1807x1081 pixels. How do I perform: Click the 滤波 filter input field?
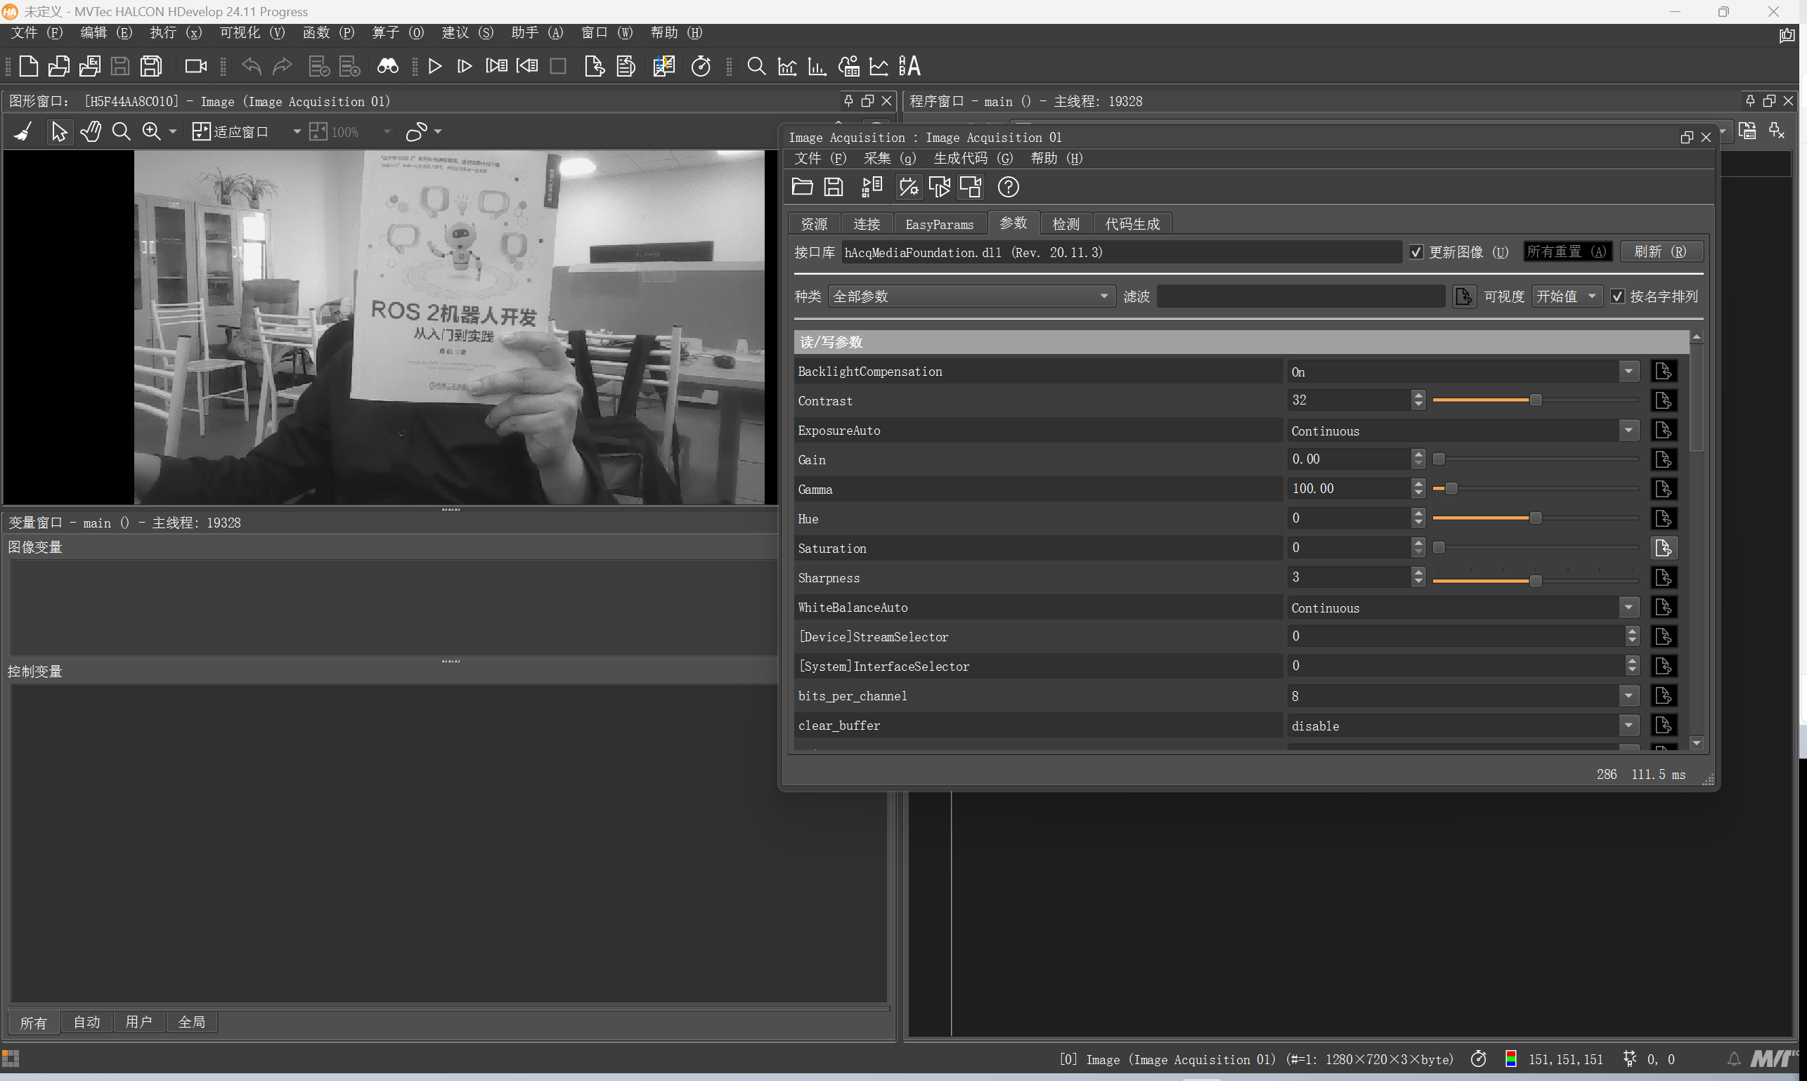pos(1300,296)
